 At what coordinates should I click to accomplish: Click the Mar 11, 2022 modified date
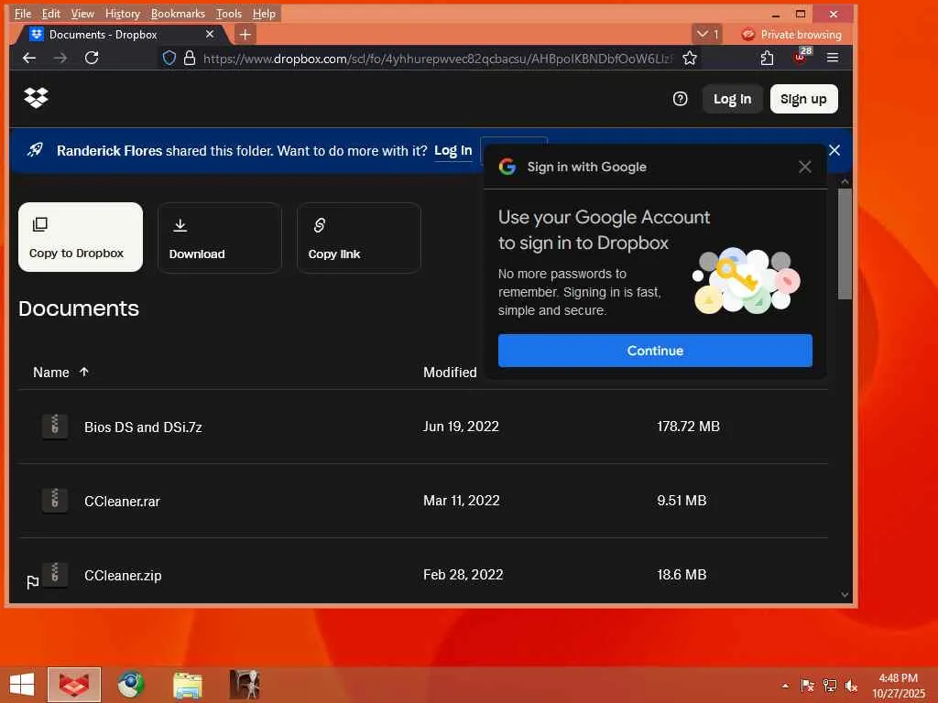pyautogui.click(x=462, y=501)
